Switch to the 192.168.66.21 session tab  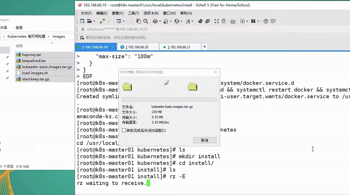[x=179, y=47]
